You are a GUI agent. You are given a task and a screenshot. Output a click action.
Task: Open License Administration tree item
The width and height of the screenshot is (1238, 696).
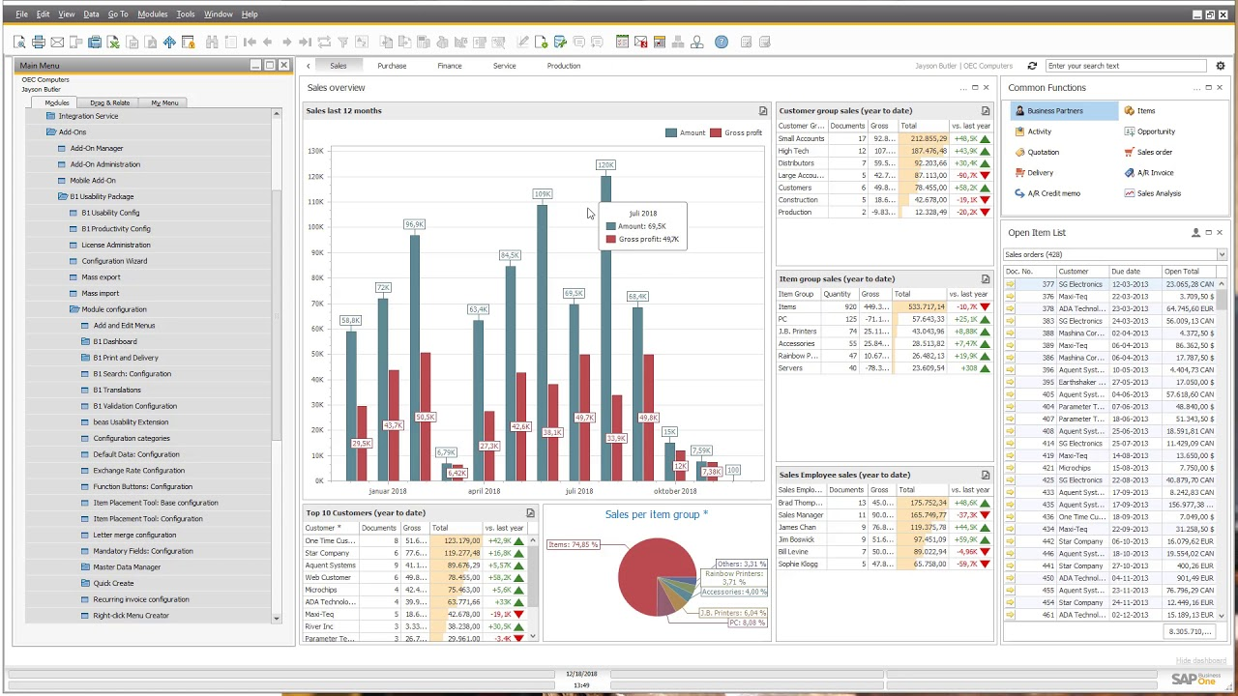(x=115, y=246)
